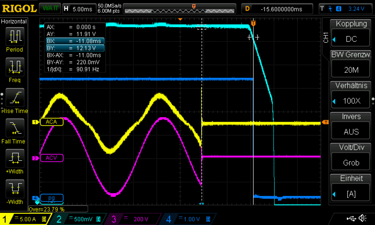The height and width of the screenshot is (225, 375).
Task: Click the BX-AX = -11.00ms readout
Action: point(75,55)
